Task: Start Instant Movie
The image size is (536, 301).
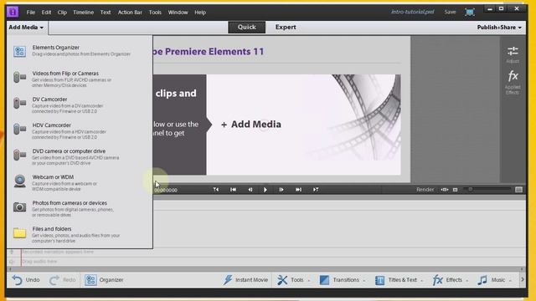Action: (x=245, y=280)
